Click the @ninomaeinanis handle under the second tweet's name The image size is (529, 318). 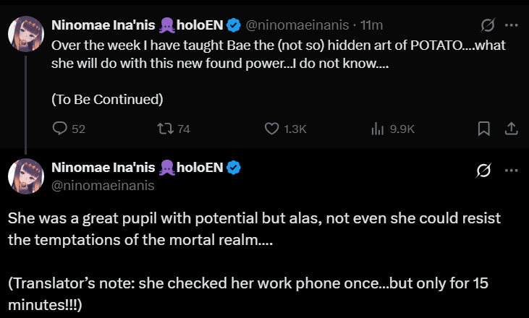tap(102, 185)
